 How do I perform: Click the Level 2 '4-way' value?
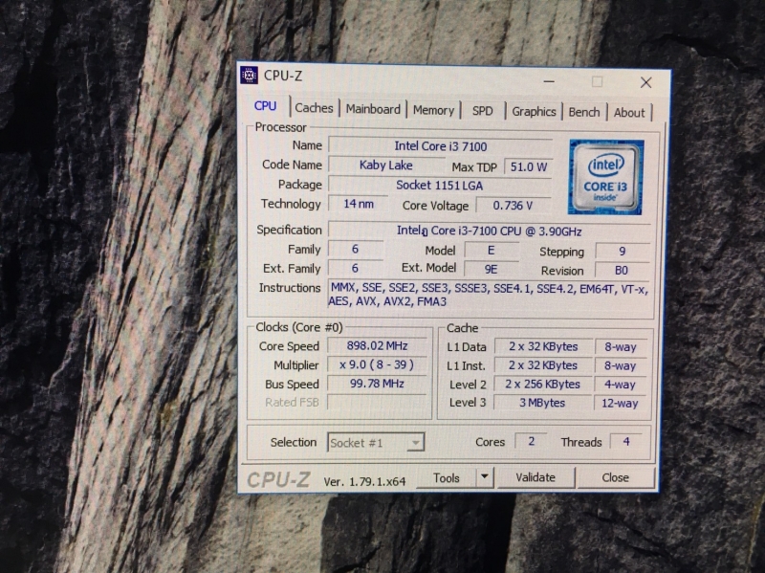pos(621,385)
